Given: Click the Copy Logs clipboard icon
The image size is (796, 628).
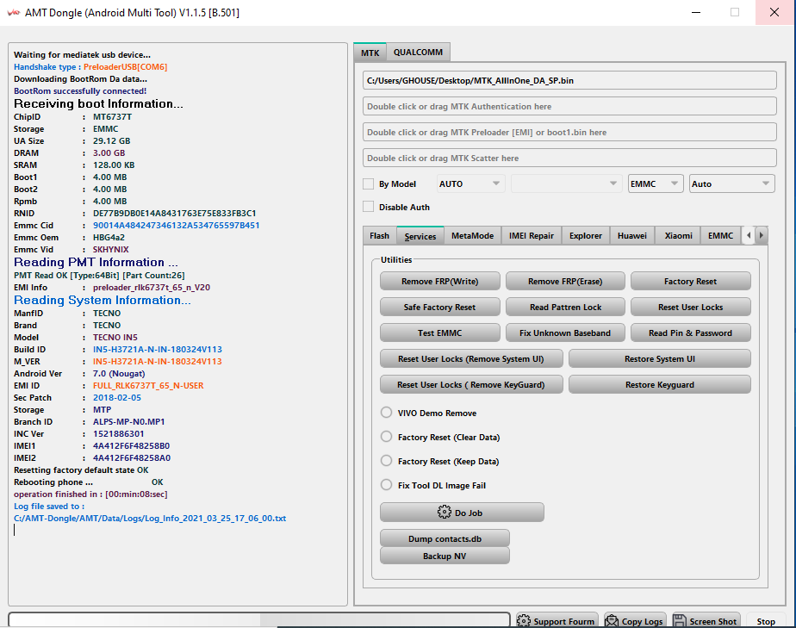Looking at the screenshot, I should pyautogui.click(x=612, y=621).
